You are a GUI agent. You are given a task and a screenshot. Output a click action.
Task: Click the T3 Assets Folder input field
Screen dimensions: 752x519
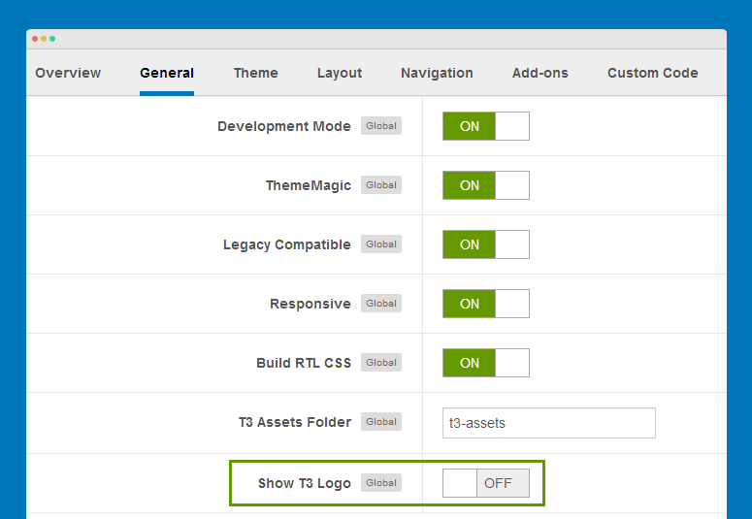click(x=548, y=423)
